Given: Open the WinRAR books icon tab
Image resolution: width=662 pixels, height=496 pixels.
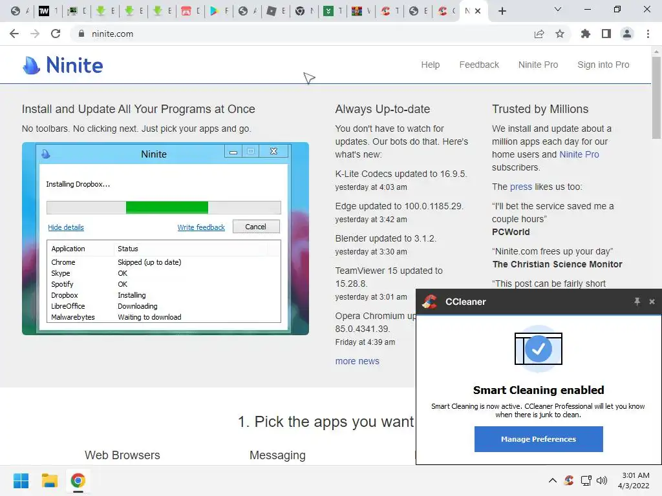Looking at the screenshot, I should (361, 11).
